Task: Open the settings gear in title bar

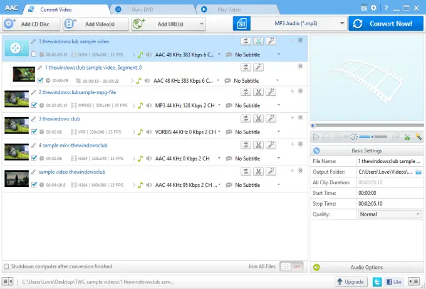Action: tap(374, 8)
